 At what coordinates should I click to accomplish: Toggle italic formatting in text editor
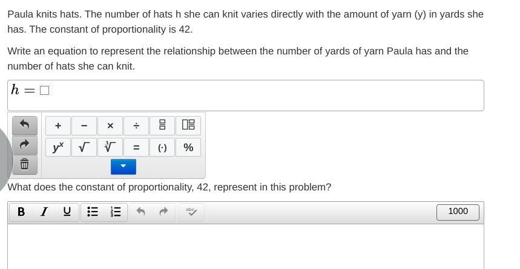tap(44, 212)
